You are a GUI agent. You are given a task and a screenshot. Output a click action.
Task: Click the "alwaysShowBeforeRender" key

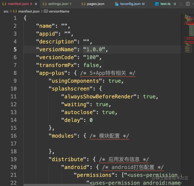pyautogui.click(x=99, y=97)
